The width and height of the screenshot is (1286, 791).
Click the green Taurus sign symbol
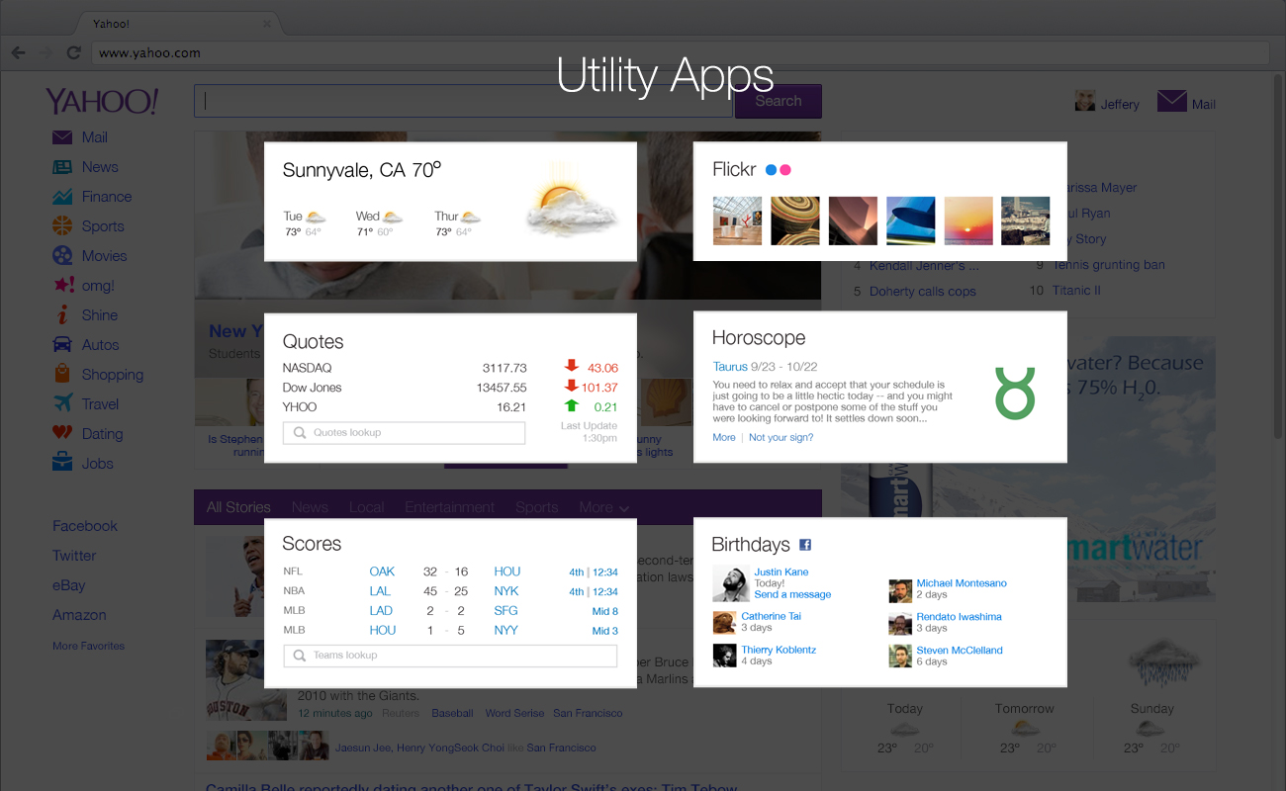(x=1015, y=392)
